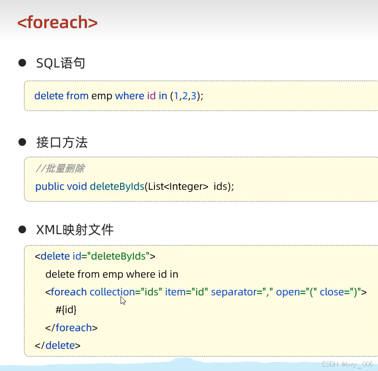Click the CSDN @lwy_006 watermark
This screenshot has width=378, height=371.
(x=347, y=364)
